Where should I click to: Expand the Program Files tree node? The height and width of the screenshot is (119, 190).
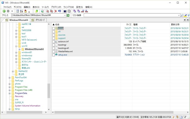tap(9, 87)
